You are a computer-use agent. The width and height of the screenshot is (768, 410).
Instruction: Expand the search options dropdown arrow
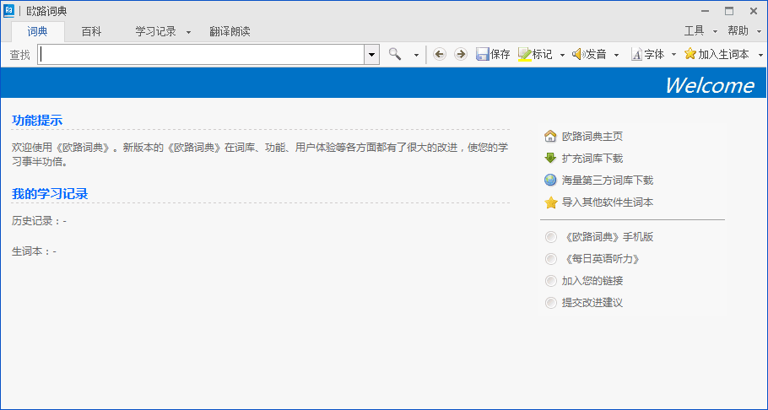click(416, 55)
